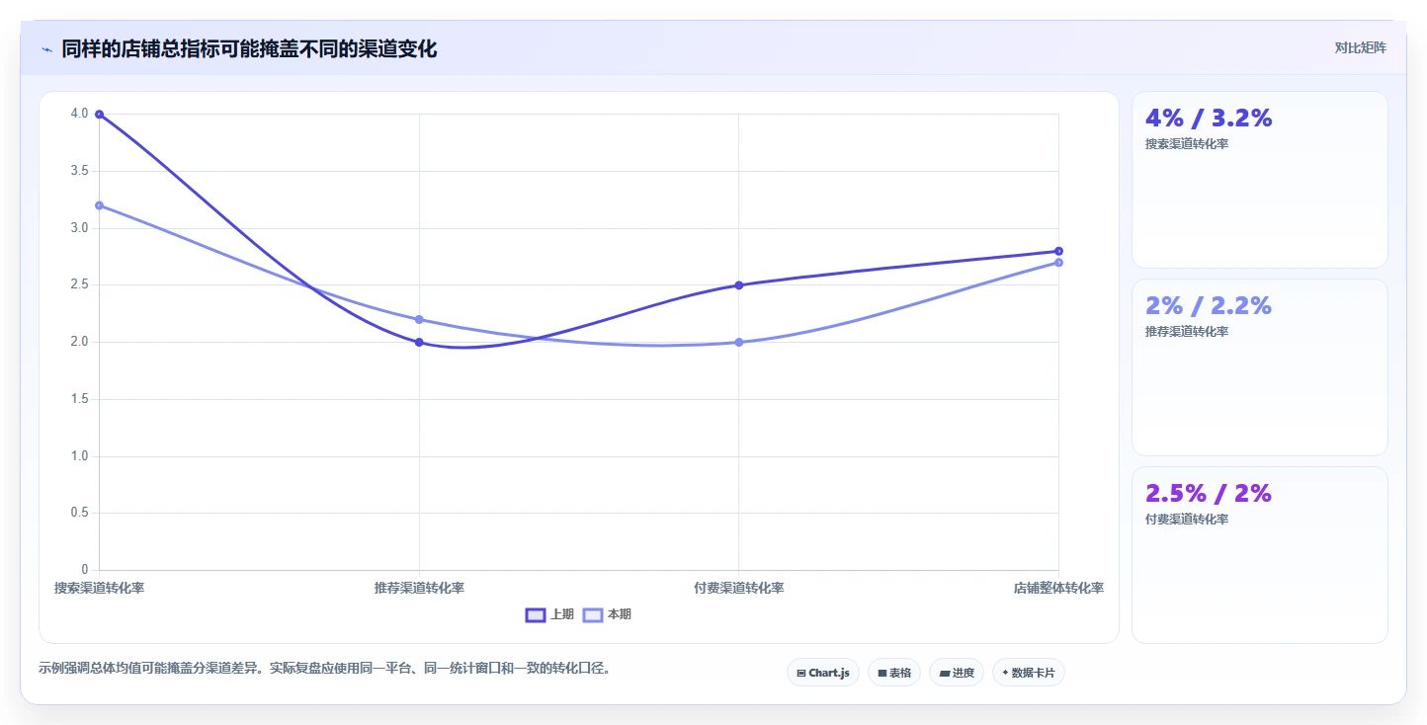Click the 1.5 y-axis tick label
This screenshot has height=725, width=1427.
tap(80, 399)
